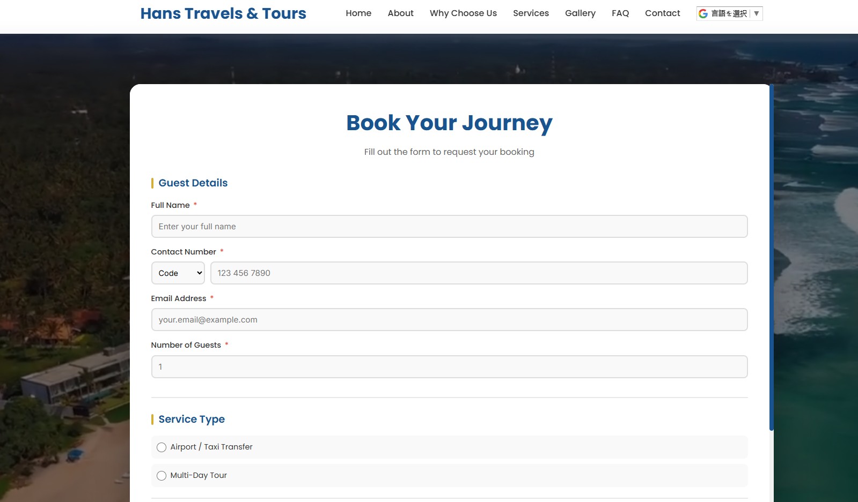The height and width of the screenshot is (502, 858).
Task: Open the country Code dropdown
Action: (178, 273)
